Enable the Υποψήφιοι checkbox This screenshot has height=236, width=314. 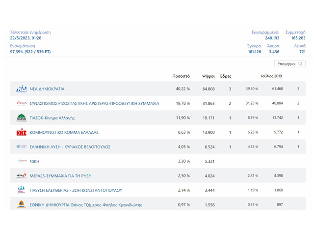point(300,64)
